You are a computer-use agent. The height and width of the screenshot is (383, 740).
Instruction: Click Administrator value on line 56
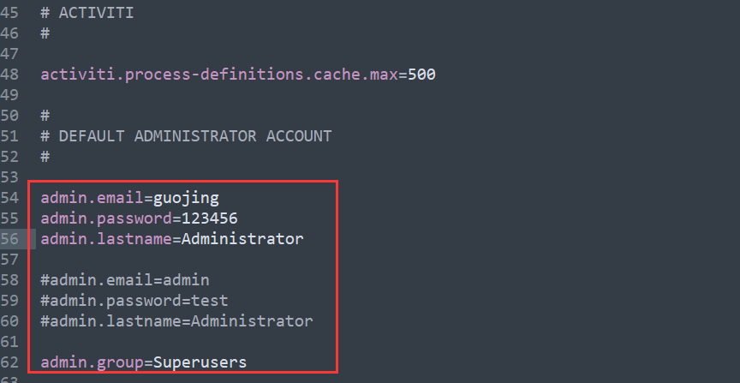(x=242, y=239)
